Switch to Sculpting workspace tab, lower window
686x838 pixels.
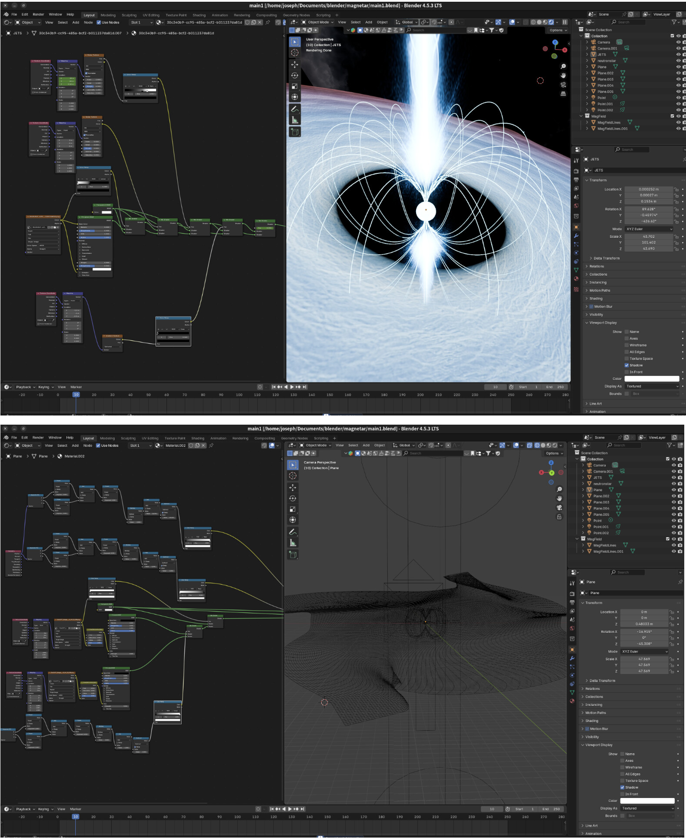[128, 438]
